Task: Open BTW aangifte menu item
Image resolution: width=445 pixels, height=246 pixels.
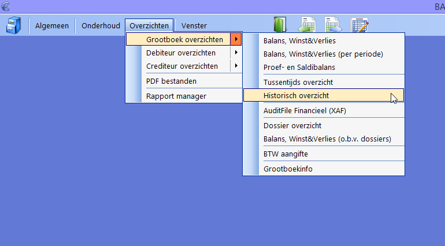Action: [x=285, y=154]
